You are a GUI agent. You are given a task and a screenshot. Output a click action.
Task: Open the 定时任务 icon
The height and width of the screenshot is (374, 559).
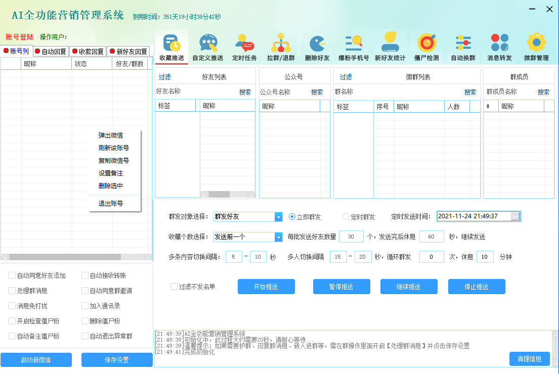point(244,48)
